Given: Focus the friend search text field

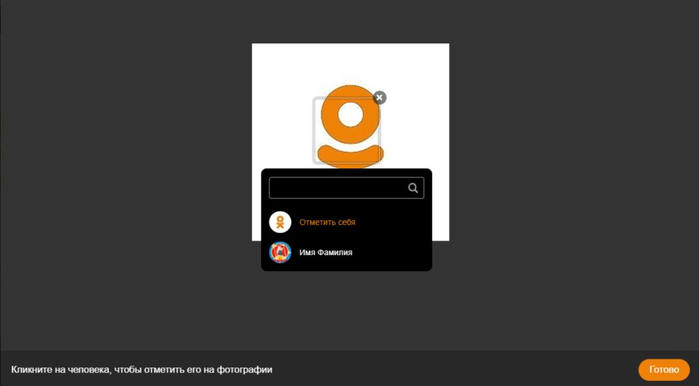Looking at the screenshot, I should click(337, 188).
